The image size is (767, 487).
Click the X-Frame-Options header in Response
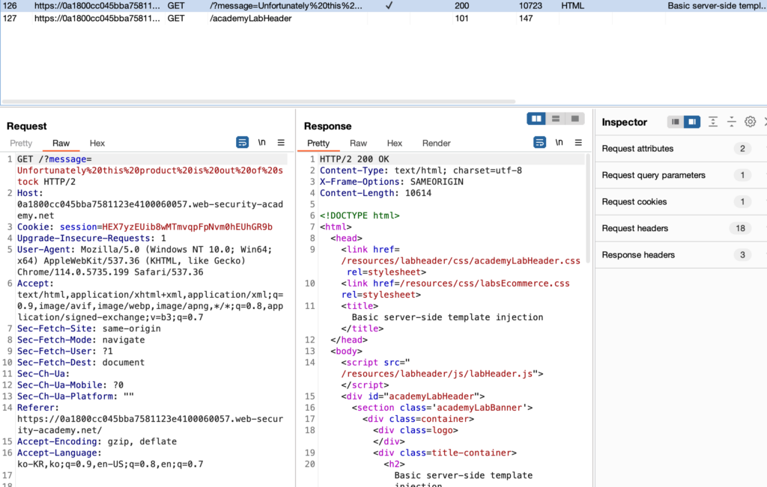point(391,182)
